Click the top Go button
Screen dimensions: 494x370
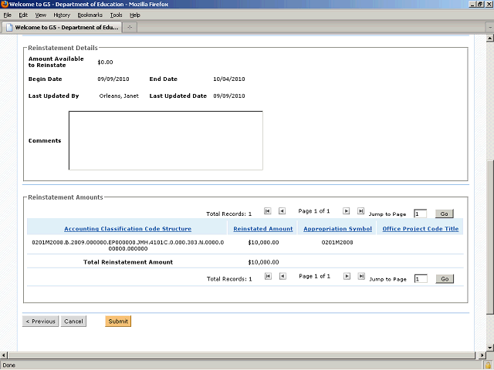(445, 214)
